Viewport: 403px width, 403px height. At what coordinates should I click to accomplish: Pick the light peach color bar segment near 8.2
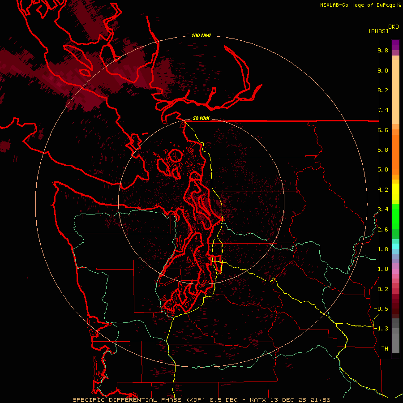(x=395, y=92)
